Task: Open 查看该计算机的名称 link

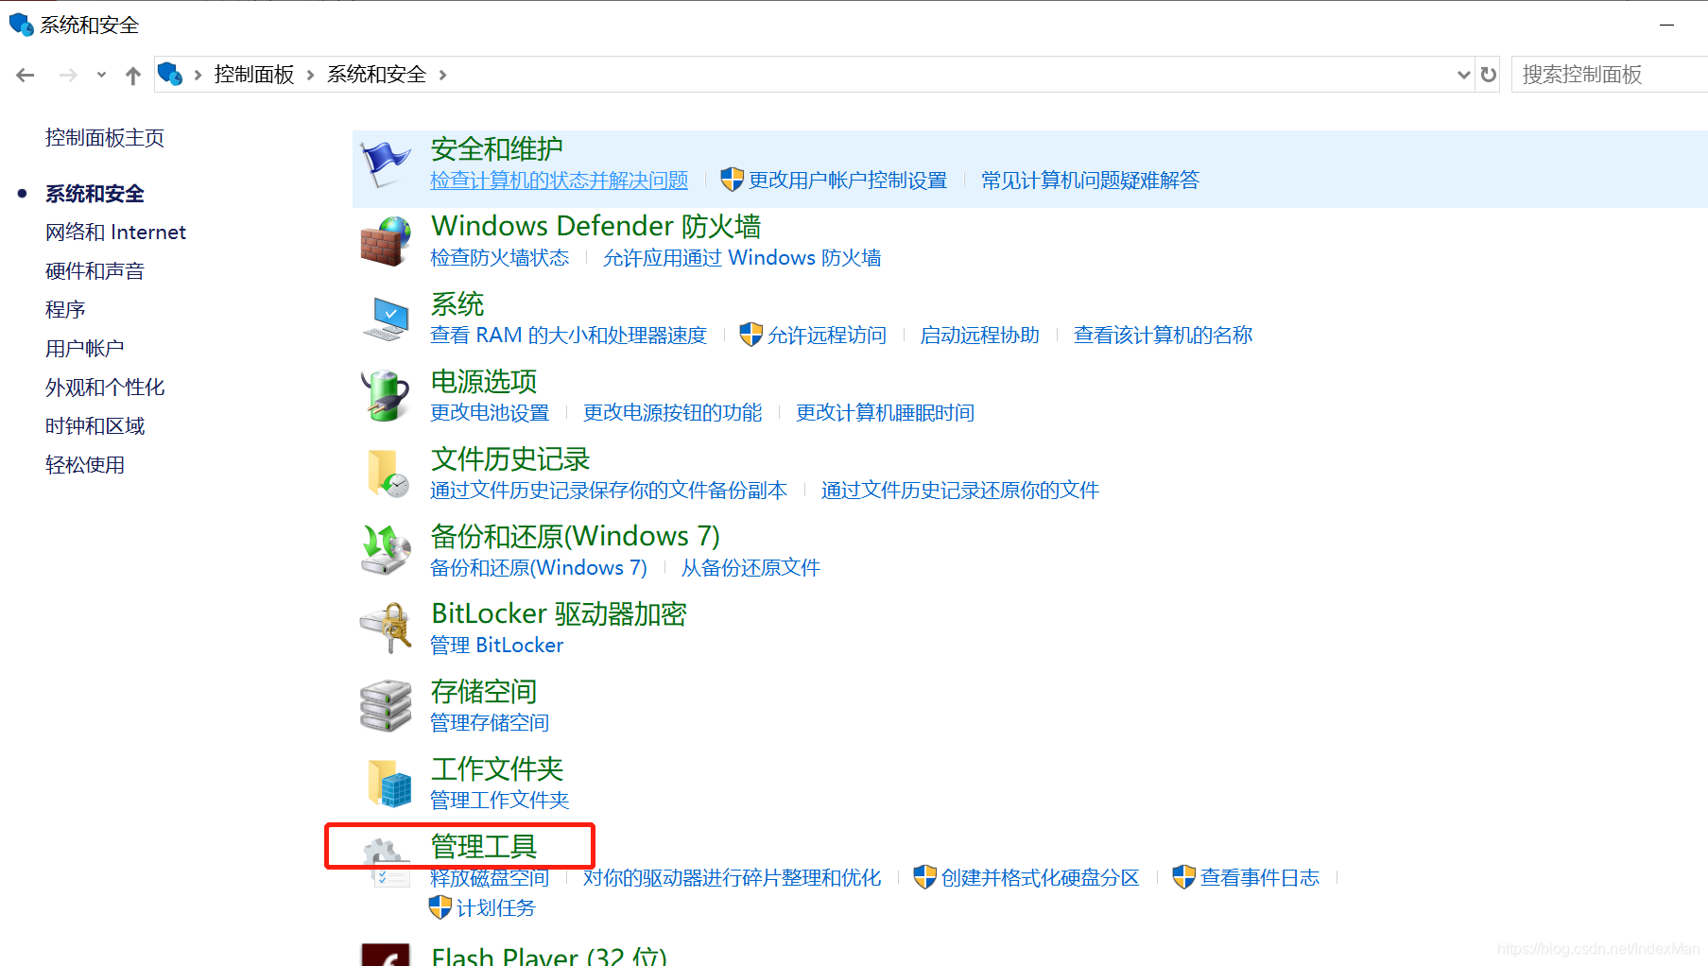Action: pos(1163,336)
